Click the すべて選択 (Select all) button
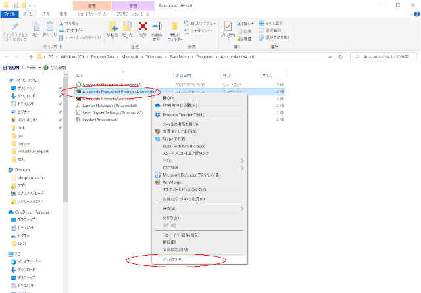This screenshot has height=293, width=421. pos(276,22)
